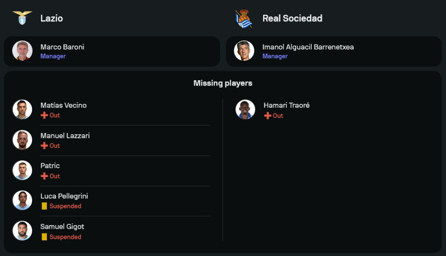Click the injury cross icon under Hamari Traoré
This screenshot has width=446, height=256.
click(x=268, y=116)
